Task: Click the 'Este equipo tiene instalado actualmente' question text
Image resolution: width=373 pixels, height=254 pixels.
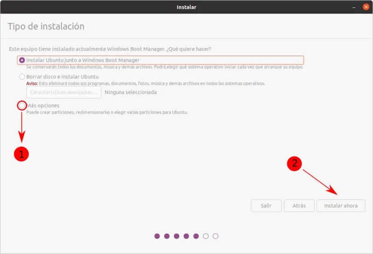Action: point(110,49)
